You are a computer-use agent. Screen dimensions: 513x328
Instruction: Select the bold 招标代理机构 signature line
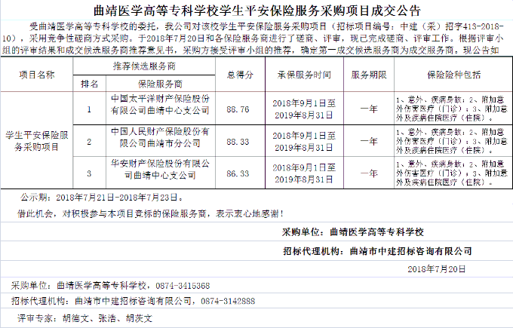(377, 250)
